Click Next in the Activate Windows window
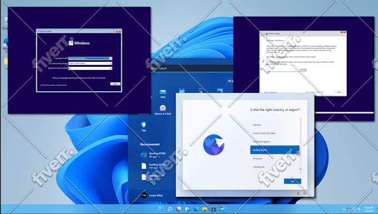This screenshot has height=214, width=378. tap(339, 92)
